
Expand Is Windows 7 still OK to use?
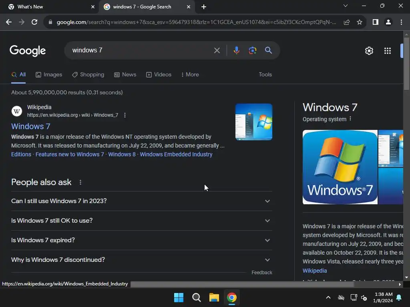pos(142,221)
